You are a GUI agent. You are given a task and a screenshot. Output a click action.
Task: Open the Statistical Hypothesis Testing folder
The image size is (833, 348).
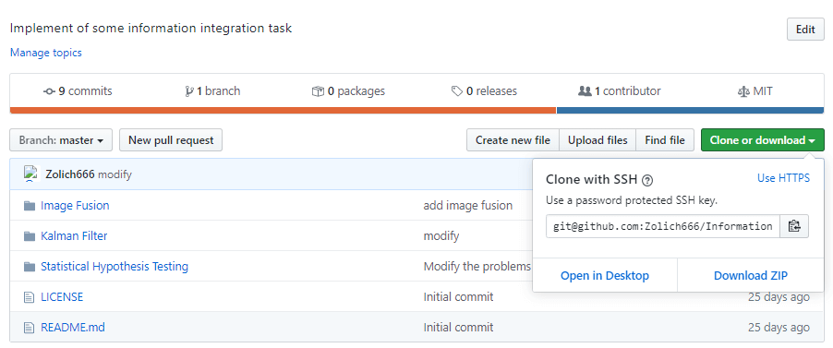pos(115,266)
